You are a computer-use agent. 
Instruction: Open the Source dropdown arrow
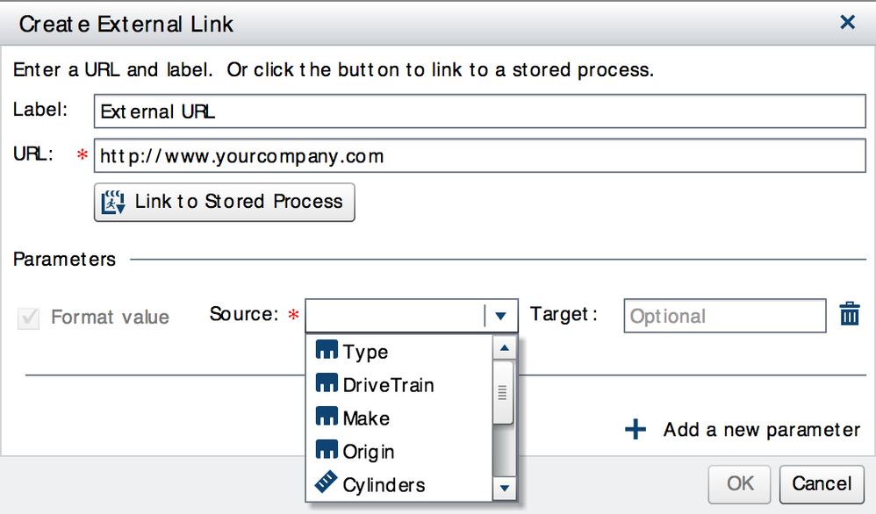click(501, 316)
